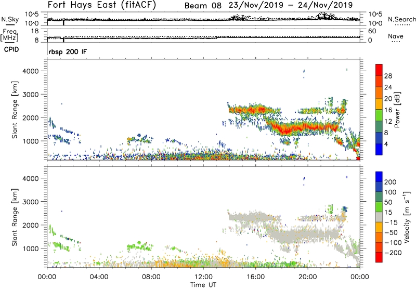The width and height of the screenshot is (416, 288).
Task: Click the "18" tick on the frequency axis
Action: pos(35,31)
